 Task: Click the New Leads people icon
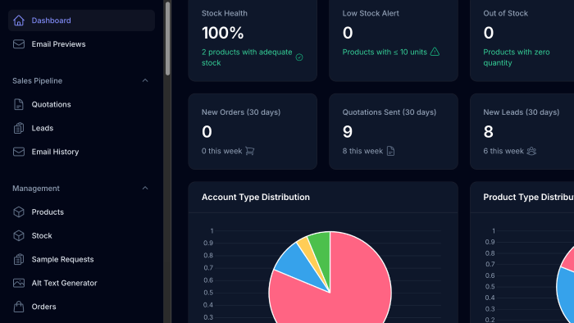point(531,151)
